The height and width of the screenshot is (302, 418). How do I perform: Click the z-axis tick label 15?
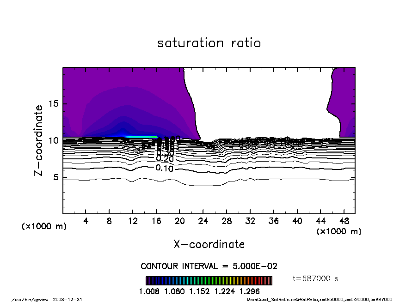pyautogui.click(x=53, y=104)
